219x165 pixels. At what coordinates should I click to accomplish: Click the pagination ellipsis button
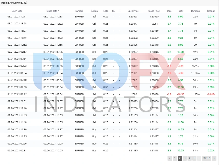coord(199,158)
